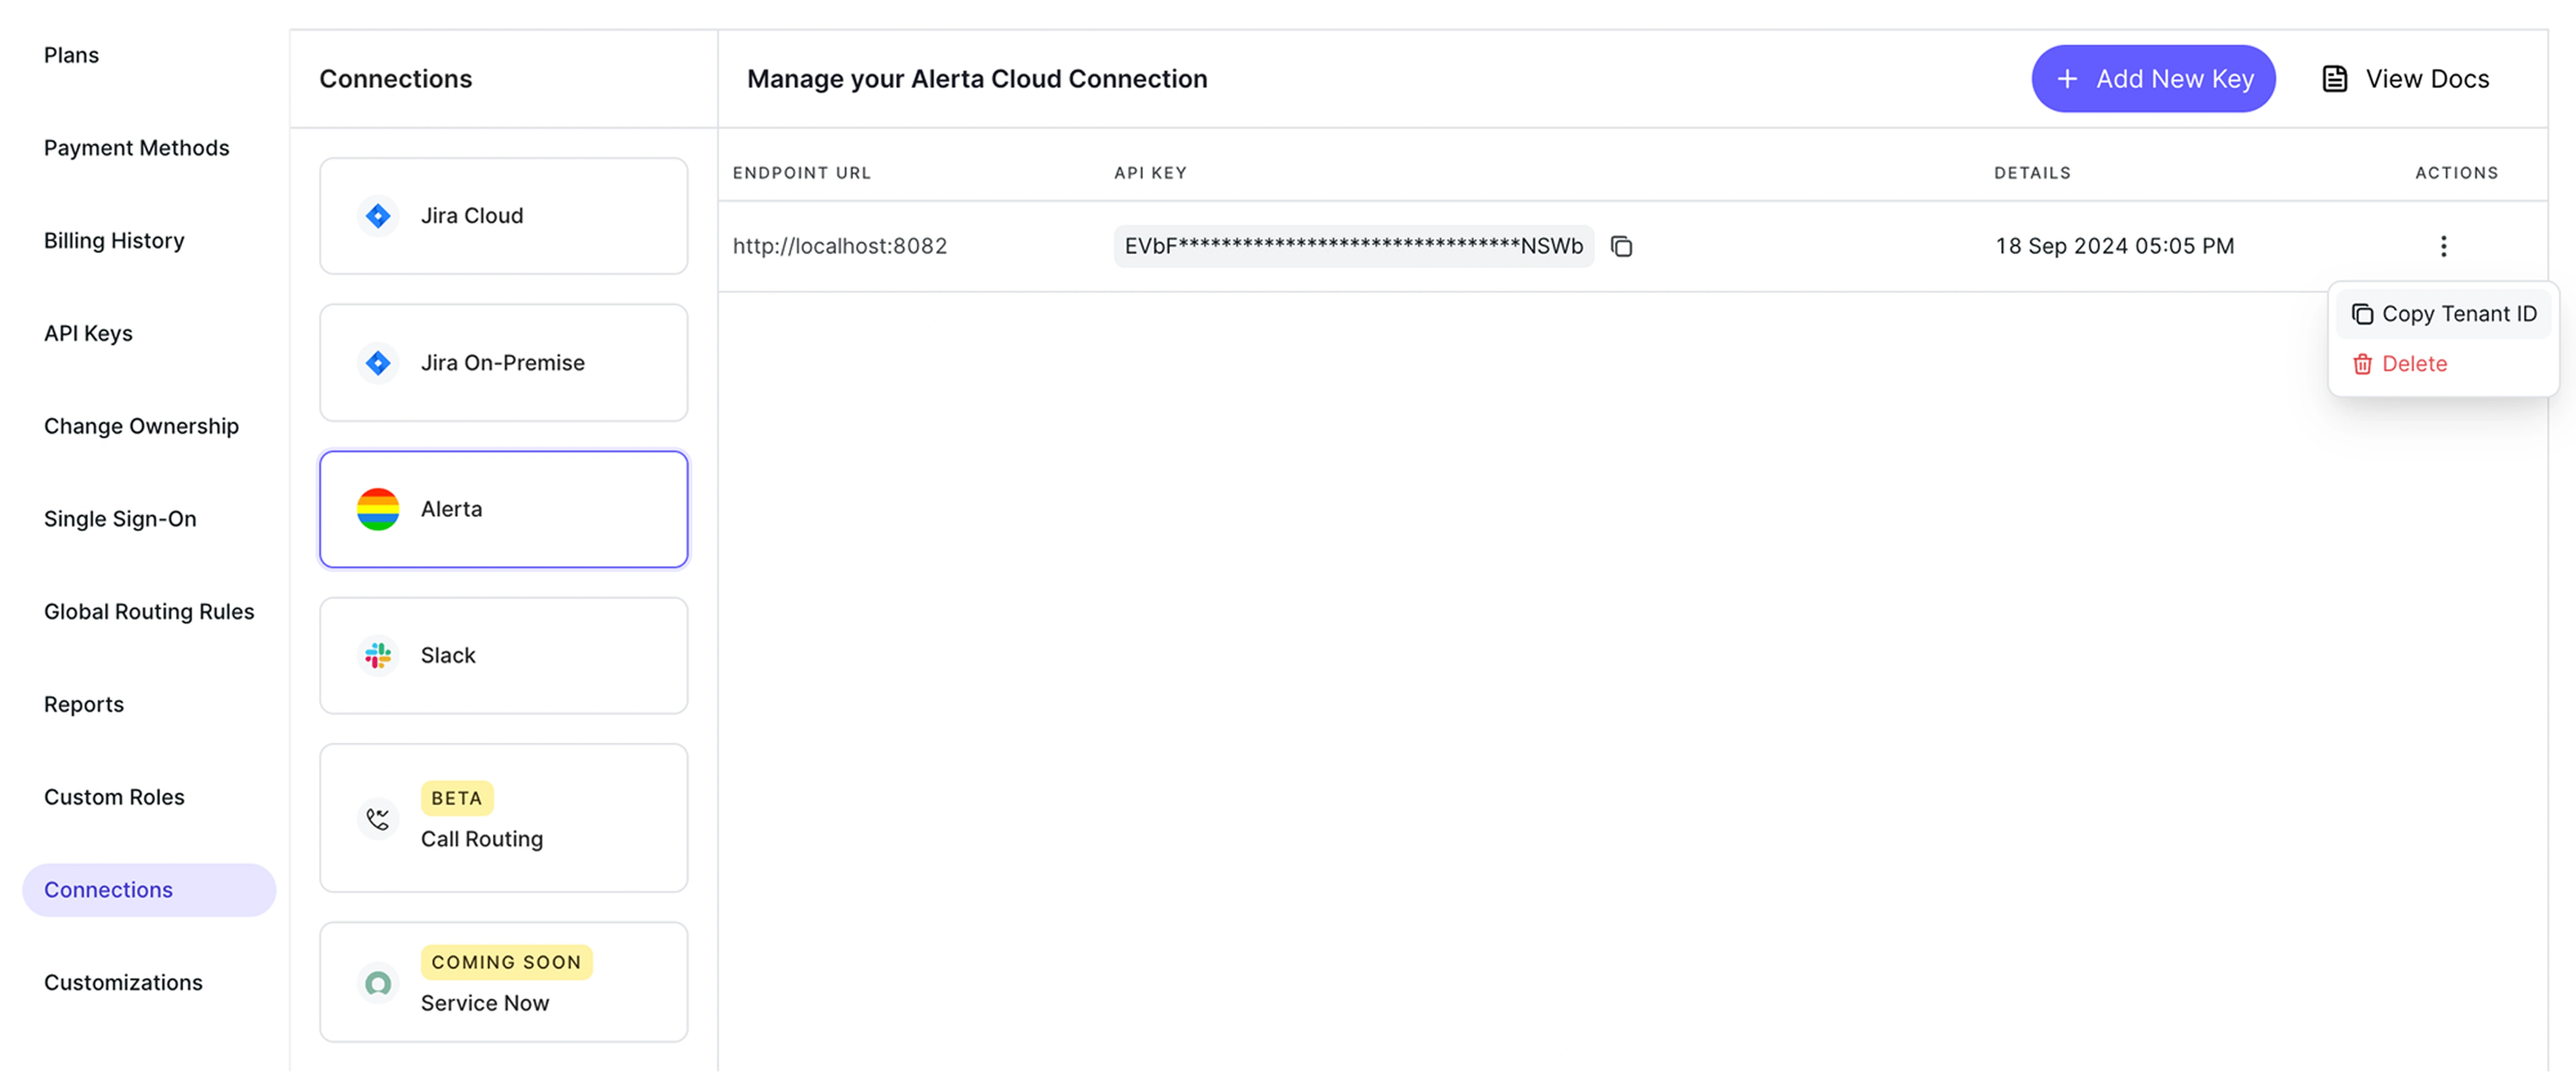The width and height of the screenshot is (2576, 1083).
Task: Go to Payment Methods in sidebar
Action: 136,148
